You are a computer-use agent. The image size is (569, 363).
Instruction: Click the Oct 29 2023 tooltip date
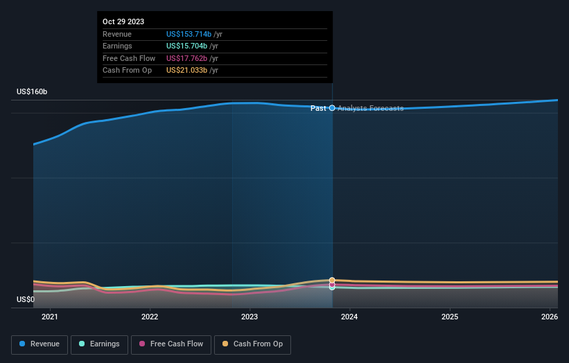[x=123, y=21]
